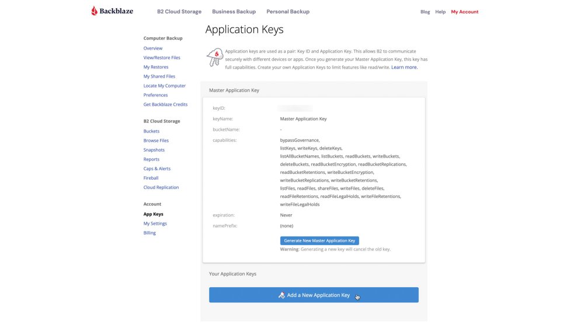Open the Business Backup menu

234,12
